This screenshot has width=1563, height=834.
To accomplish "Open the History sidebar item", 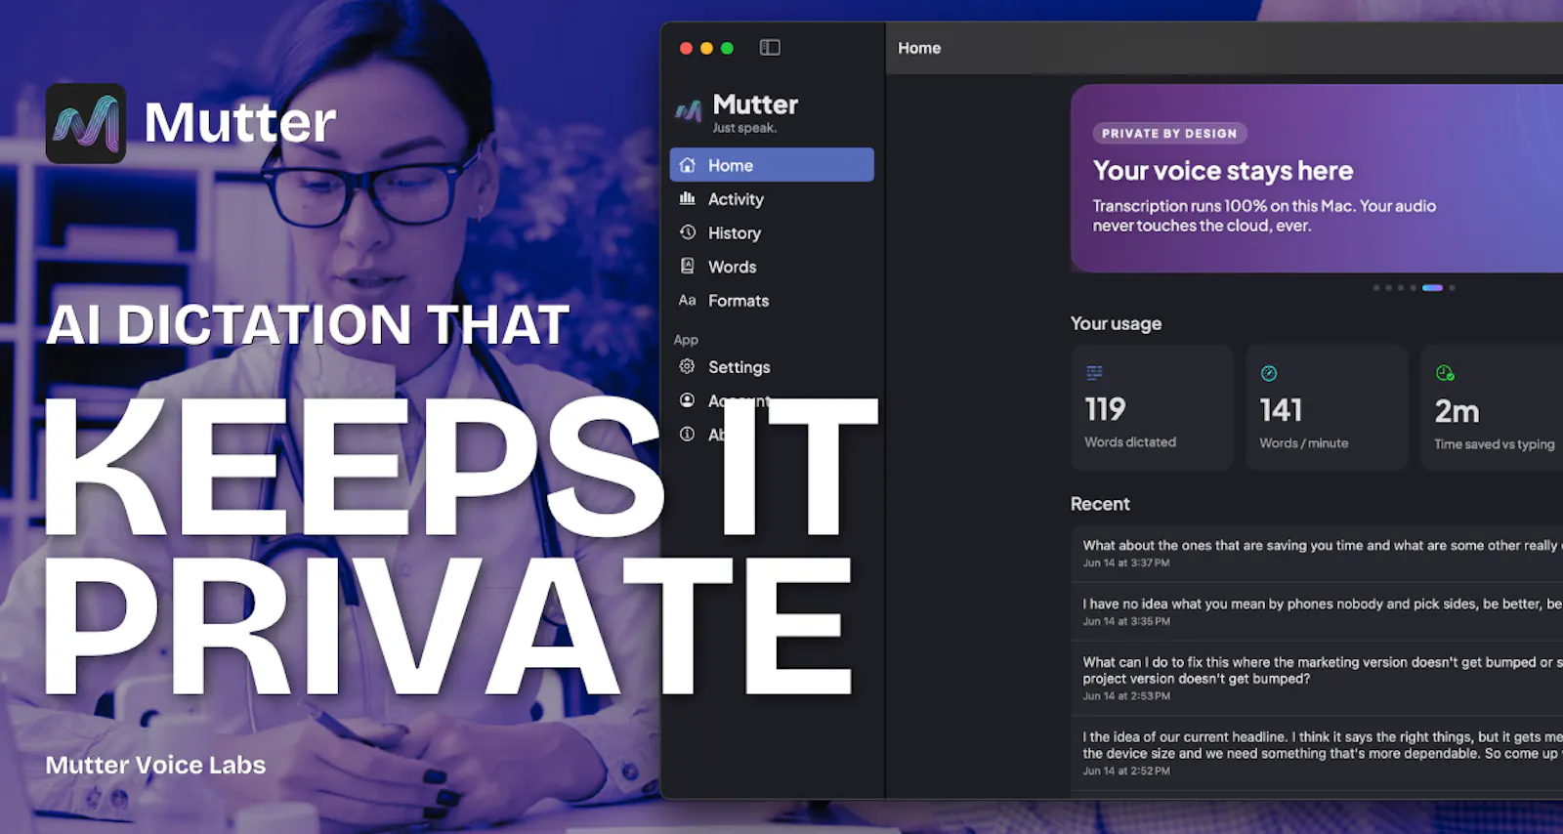I will point(772,232).
